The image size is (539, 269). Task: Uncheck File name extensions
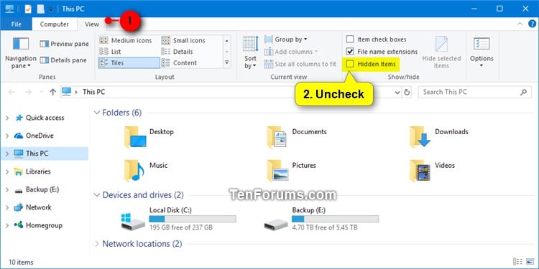[350, 52]
